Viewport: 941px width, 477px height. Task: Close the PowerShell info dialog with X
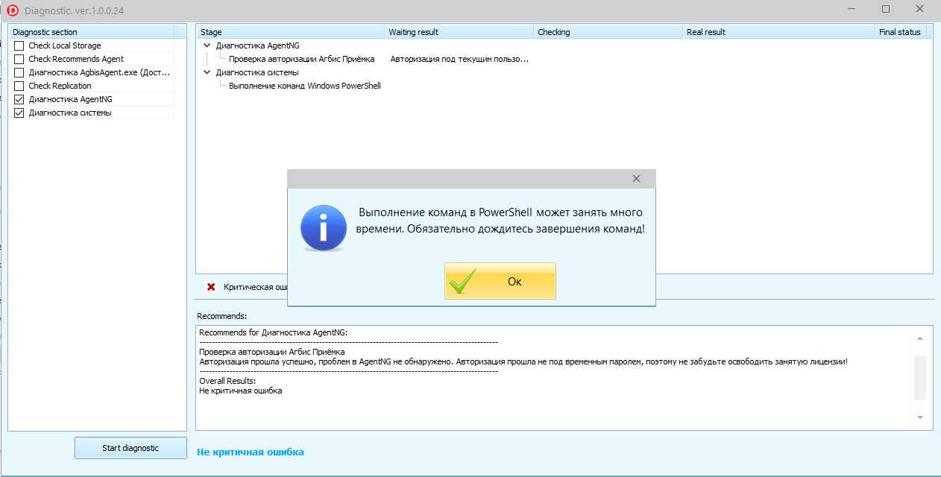tap(636, 179)
